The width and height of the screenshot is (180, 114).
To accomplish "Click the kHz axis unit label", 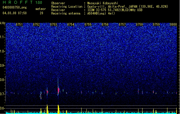I will pyautogui.click(x=3, y=23).
